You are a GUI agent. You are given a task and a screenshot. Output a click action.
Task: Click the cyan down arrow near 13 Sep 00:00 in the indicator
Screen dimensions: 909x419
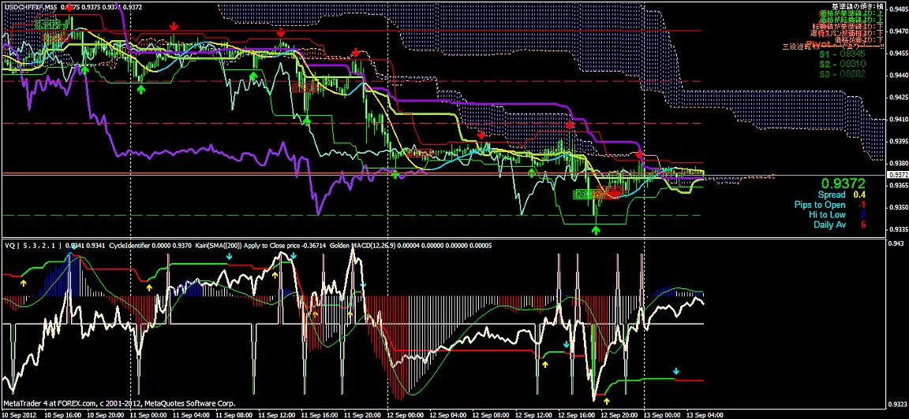[675, 371]
